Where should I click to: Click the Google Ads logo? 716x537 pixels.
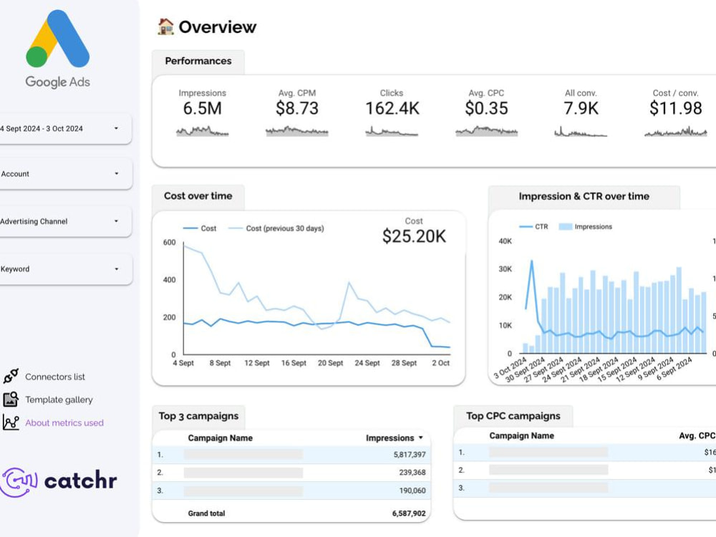(57, 49)
